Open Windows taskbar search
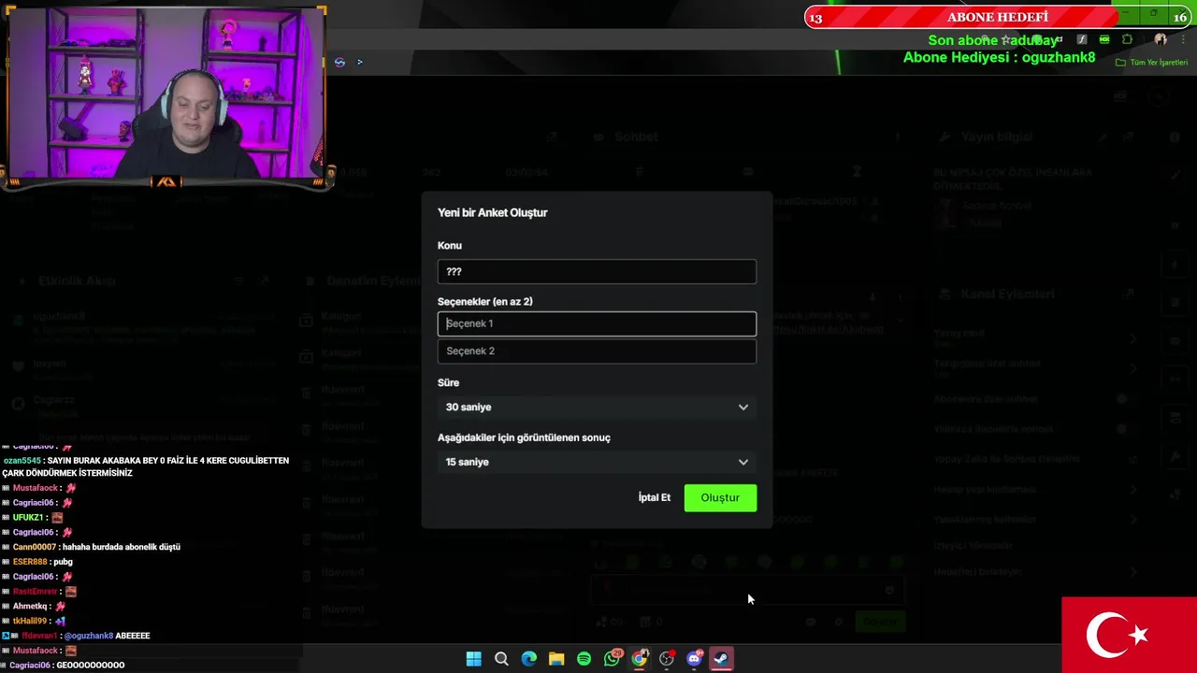1197x673 pixels. (x=501, y=659)
